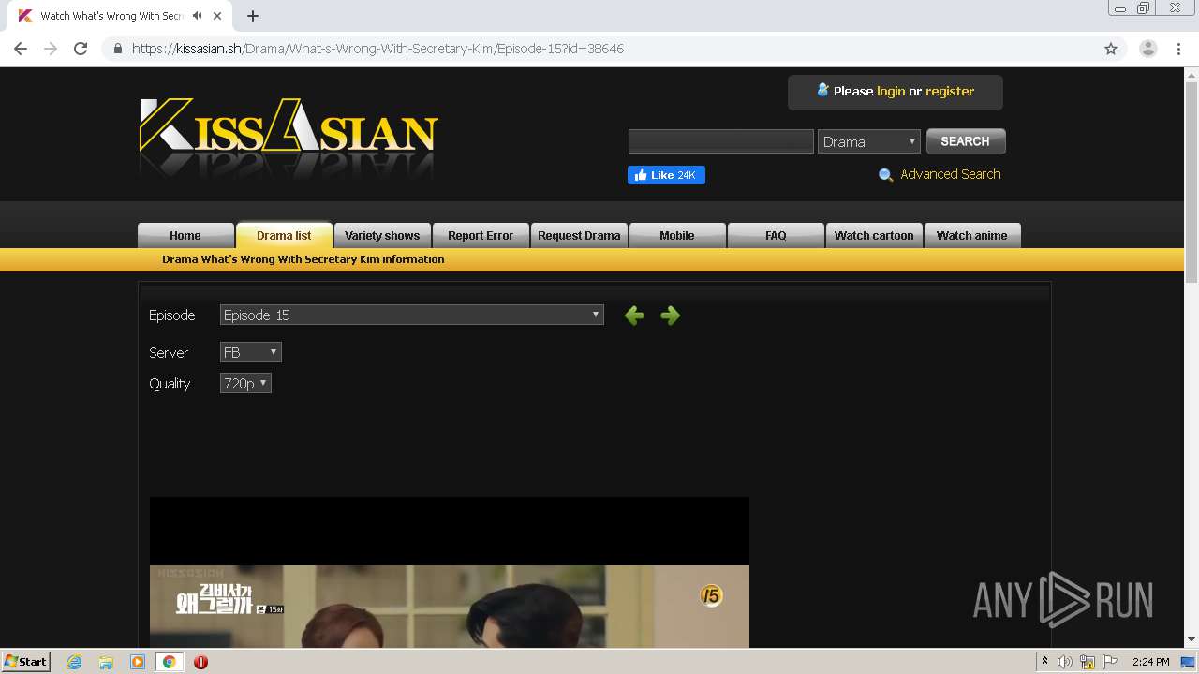
Task: Click the site search text field
Action: [721, 141]
